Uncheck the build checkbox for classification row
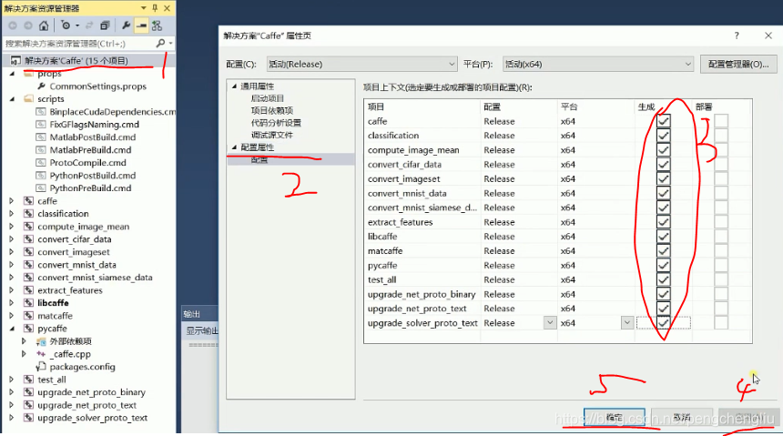 click(663, 136)
